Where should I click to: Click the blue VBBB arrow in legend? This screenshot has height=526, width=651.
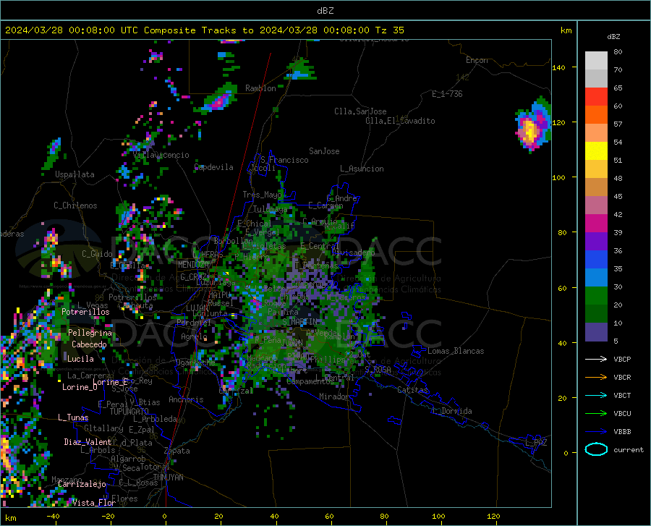[596, 432]
